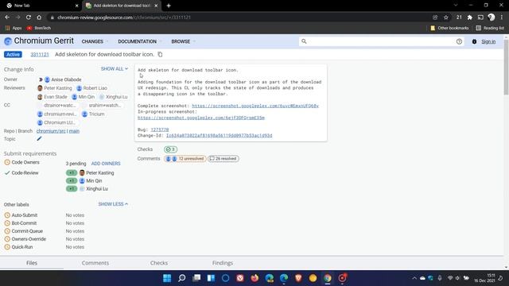Viewport: 509px width, 286px height.
Task: Open the DOCUMENTATION dropdown menu
Action: pyautogui.click(x=139, y=41)
